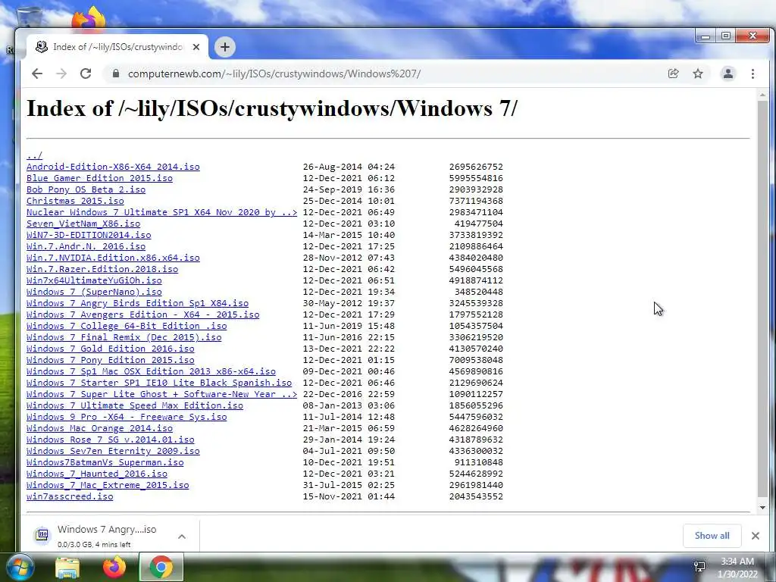Click date 26-Aug-2014 04:24
Viewport: 776px width, 582px height.
[x=349, y=167]
